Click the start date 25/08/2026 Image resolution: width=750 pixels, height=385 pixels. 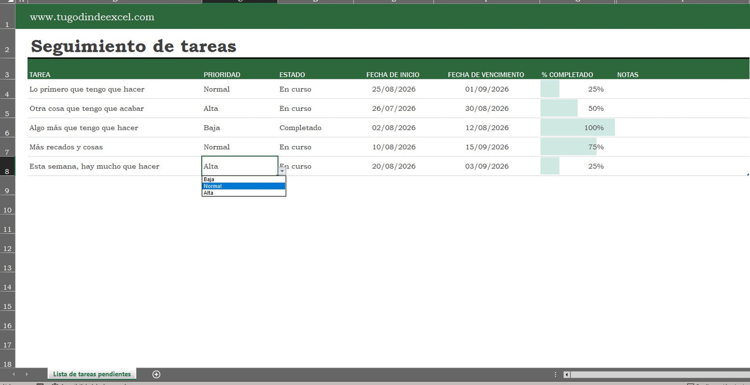pos(394,89)
